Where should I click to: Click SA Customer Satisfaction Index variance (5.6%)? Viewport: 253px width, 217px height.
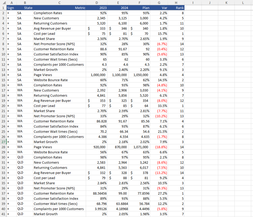[x=159, y=54]
